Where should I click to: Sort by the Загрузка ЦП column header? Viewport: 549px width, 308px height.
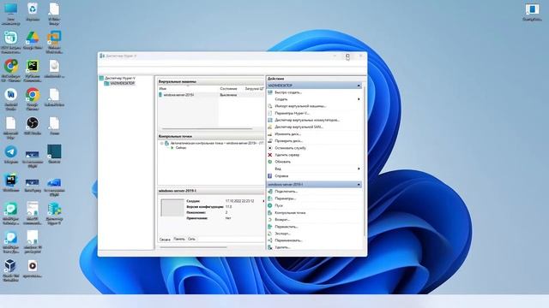pyautogui.click(x=254, y=89)
